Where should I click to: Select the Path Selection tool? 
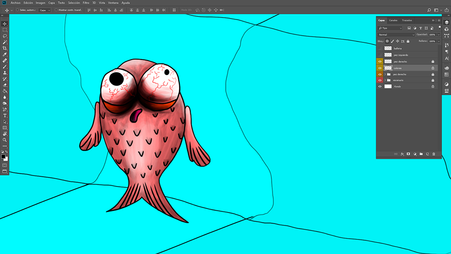[x=4, y=122]
